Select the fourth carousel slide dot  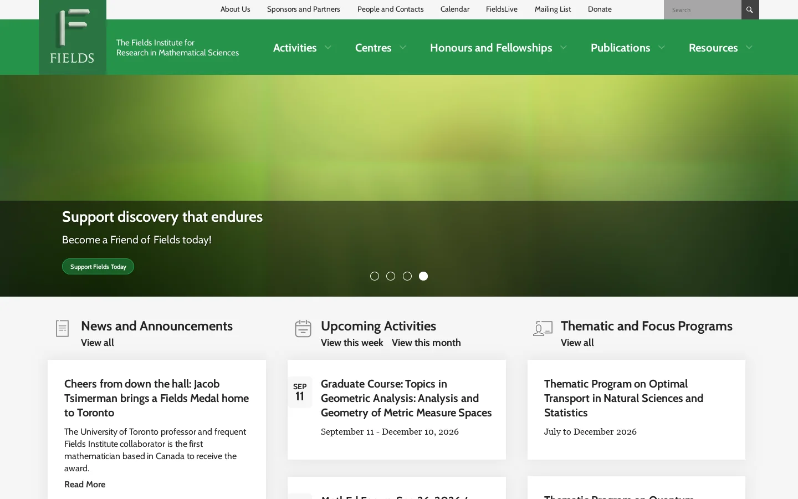click(x=423, y=276)
